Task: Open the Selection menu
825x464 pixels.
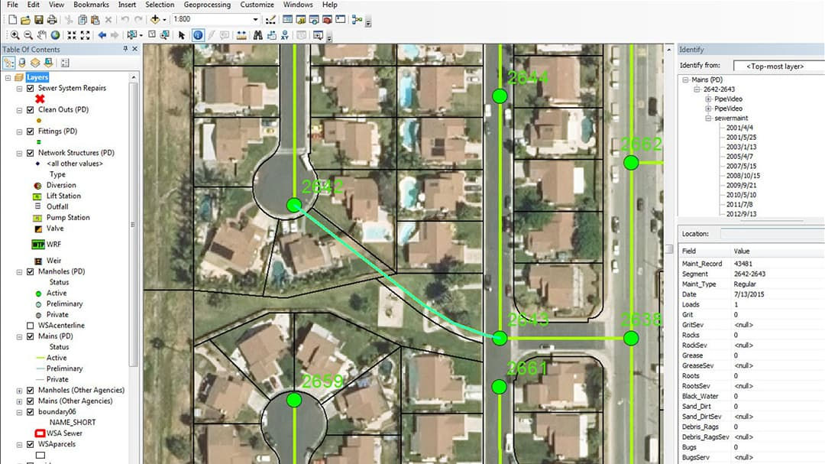Action: (160, 5)
